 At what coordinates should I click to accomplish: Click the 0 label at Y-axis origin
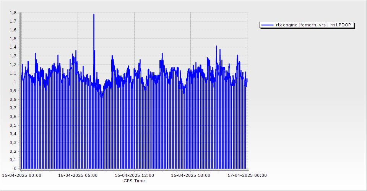(x=15, y=168)
